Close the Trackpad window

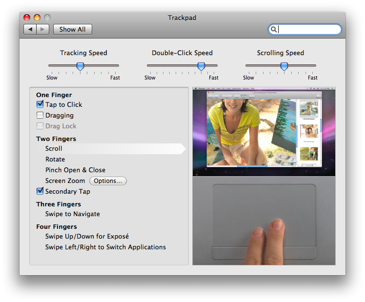coord(27,18)
